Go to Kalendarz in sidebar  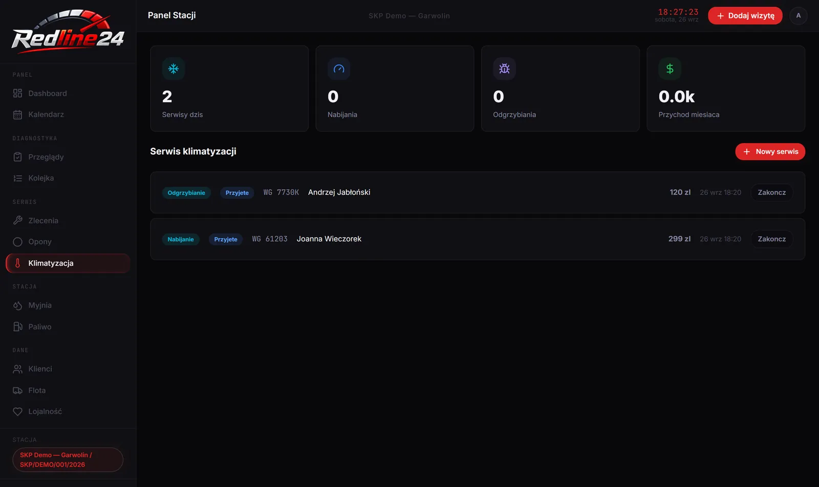[x=68, y=114]
